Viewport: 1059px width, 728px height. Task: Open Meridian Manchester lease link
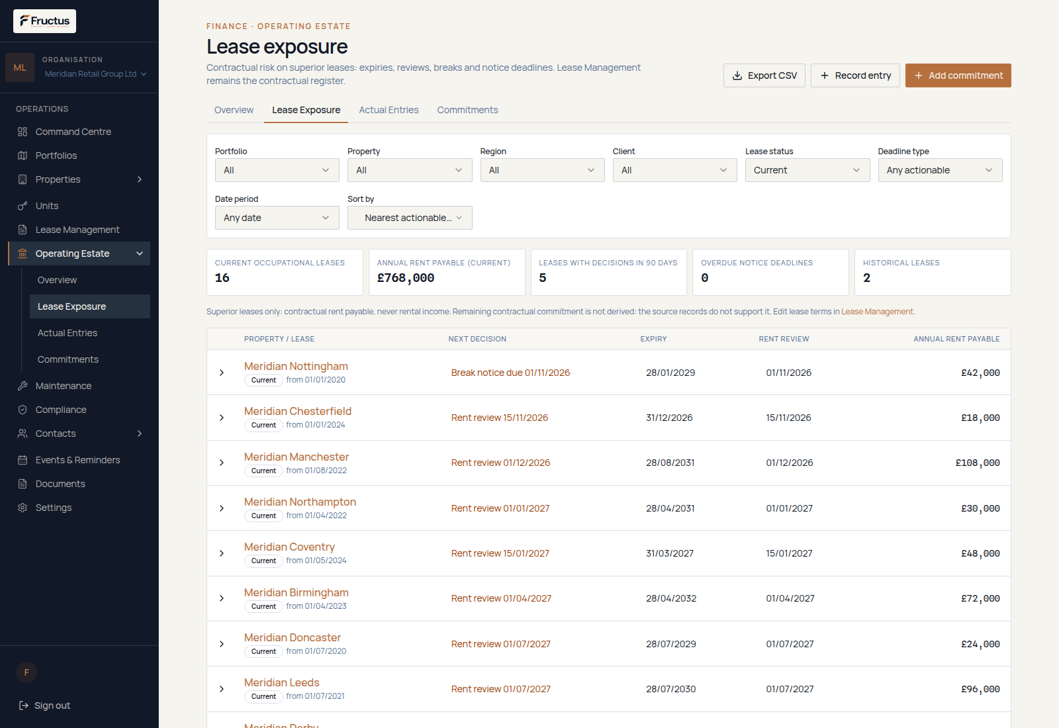click(297, 457)
